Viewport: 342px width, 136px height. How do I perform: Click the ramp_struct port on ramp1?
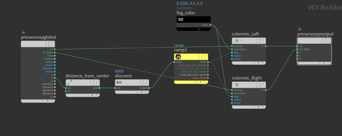coord(208,78)
